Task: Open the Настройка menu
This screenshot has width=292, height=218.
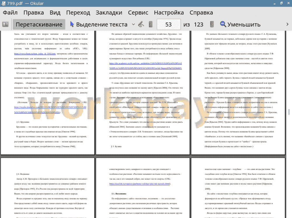Action: (x=169, y=13)
